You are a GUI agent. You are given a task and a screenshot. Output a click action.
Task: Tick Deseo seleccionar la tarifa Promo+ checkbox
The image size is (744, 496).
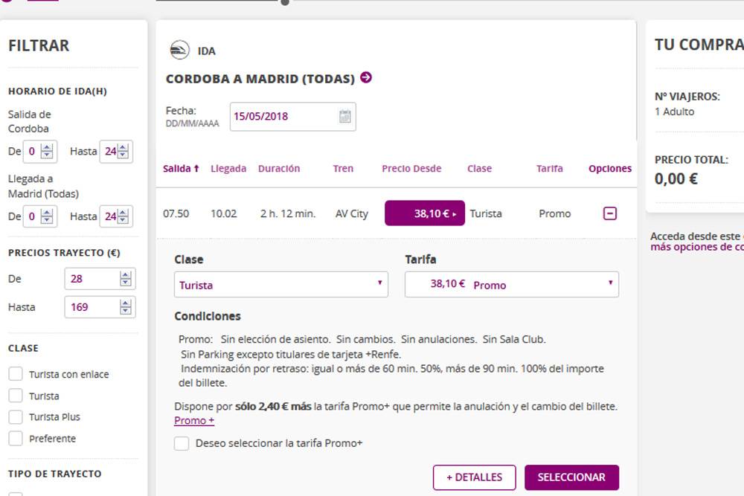[x=182, y=443]
